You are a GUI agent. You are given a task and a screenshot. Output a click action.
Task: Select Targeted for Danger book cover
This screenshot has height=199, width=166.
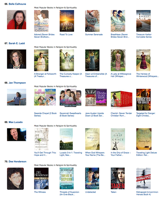pos(144,100)
